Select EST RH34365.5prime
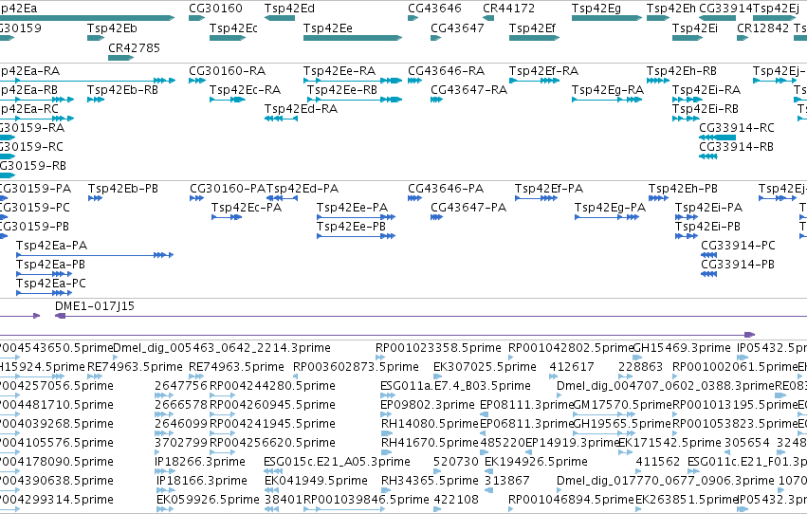The image size is (807, 514). click(x=430, y=481)
